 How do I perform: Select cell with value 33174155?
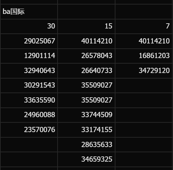click(x=86, y=130)
